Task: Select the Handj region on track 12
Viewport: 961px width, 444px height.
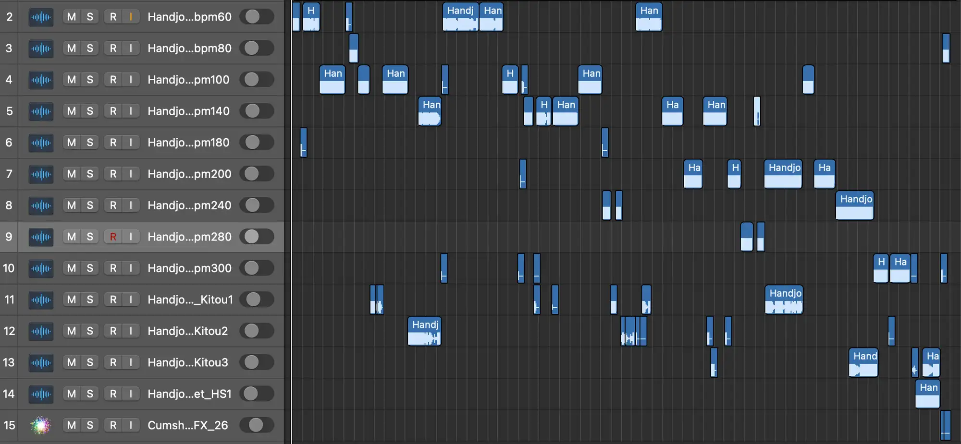Action: pyautogui.click(x=424, y=331)
